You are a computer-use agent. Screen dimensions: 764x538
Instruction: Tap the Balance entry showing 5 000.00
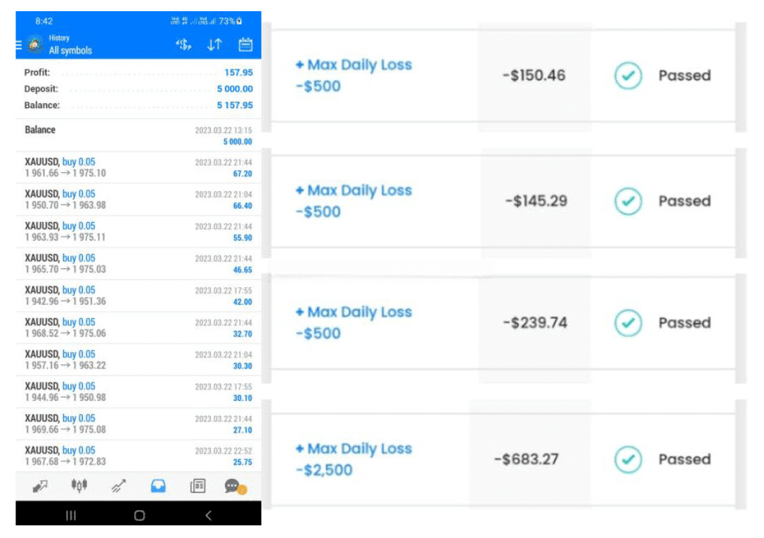point(138,135)
